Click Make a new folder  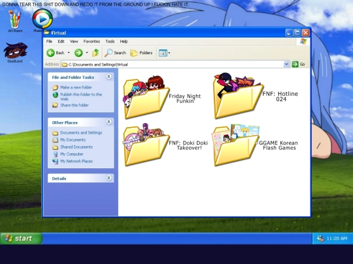tap(76, 87)
